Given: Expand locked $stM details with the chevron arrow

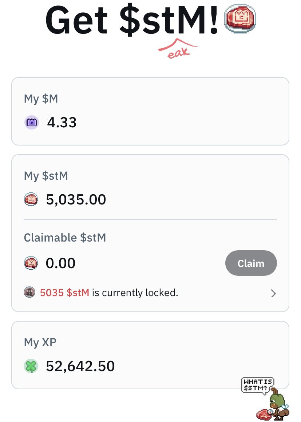Looking at the screenshot, I should click(273, 293).
